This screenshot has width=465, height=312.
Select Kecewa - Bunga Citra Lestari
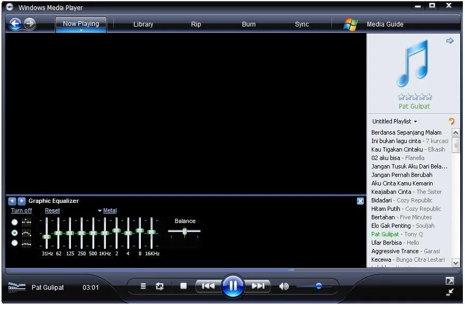[x=408, y=260]
